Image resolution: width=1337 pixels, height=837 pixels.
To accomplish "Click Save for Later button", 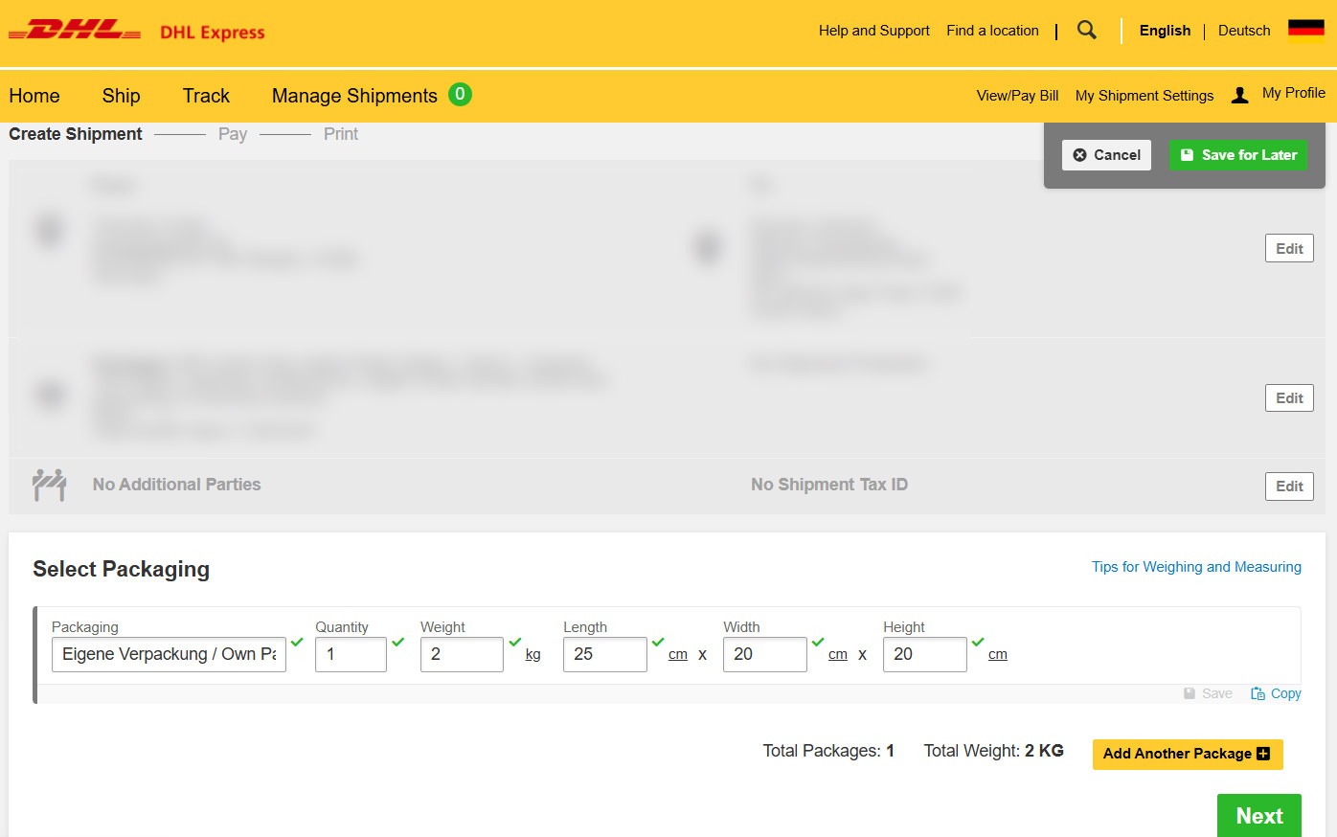I will coord(1238,155).
